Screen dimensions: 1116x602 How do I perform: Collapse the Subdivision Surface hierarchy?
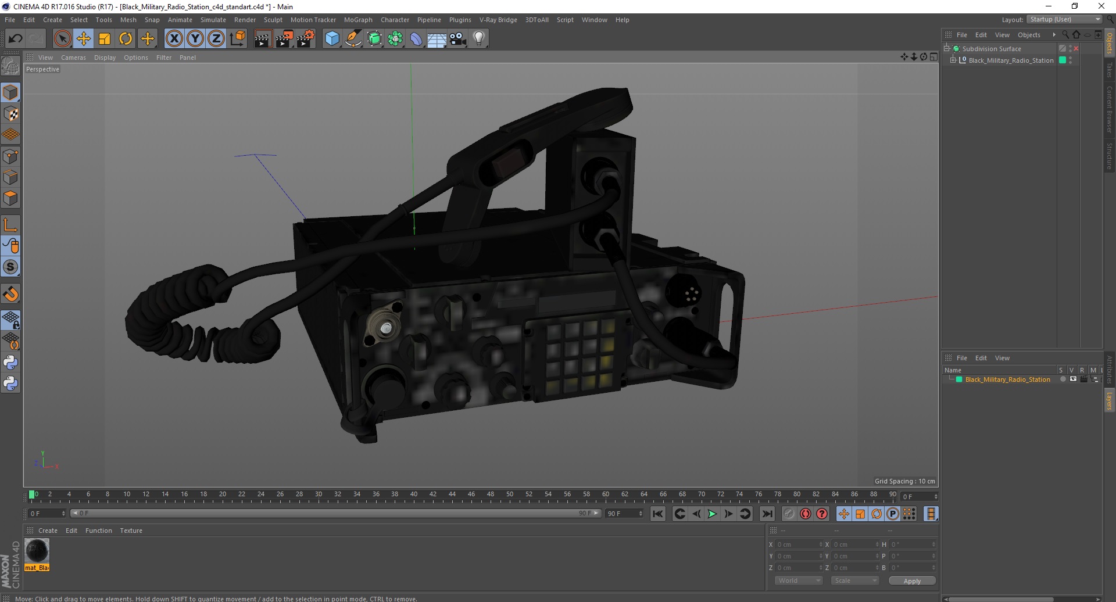[947, 48]
